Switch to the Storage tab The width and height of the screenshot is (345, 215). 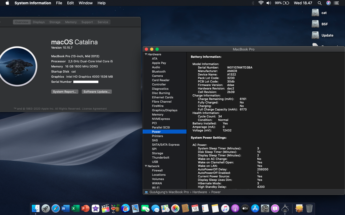[x=55, y=22]
